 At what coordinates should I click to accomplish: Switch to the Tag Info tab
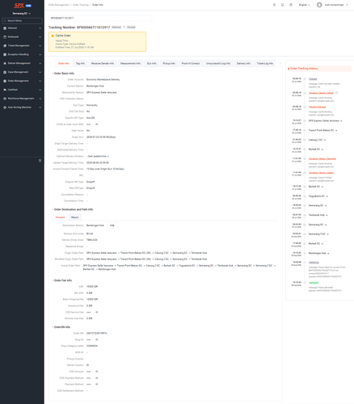pyautogui.click(x=80, y=63)
